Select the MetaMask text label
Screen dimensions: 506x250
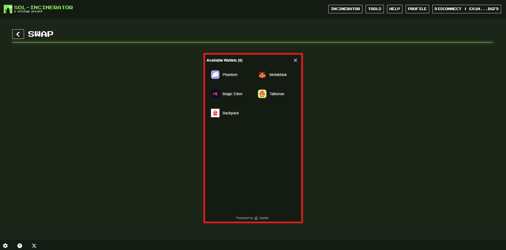[278, 75]
